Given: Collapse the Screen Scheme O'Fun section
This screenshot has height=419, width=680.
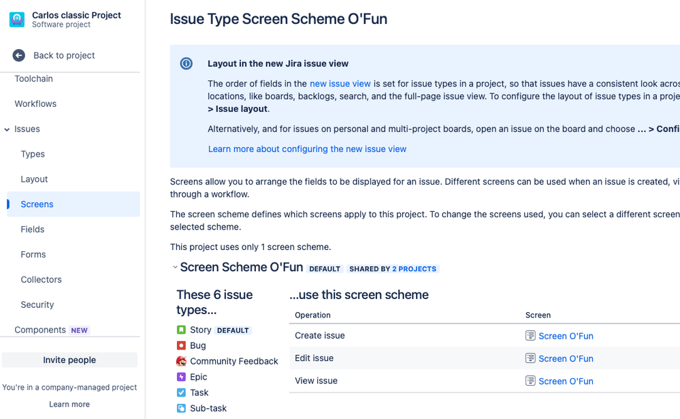Looking at the screenshot, I should 175,267.
